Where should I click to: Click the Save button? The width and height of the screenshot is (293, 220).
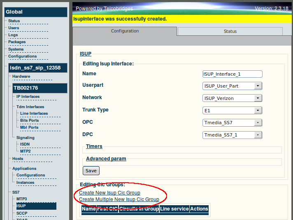point(91,171)
